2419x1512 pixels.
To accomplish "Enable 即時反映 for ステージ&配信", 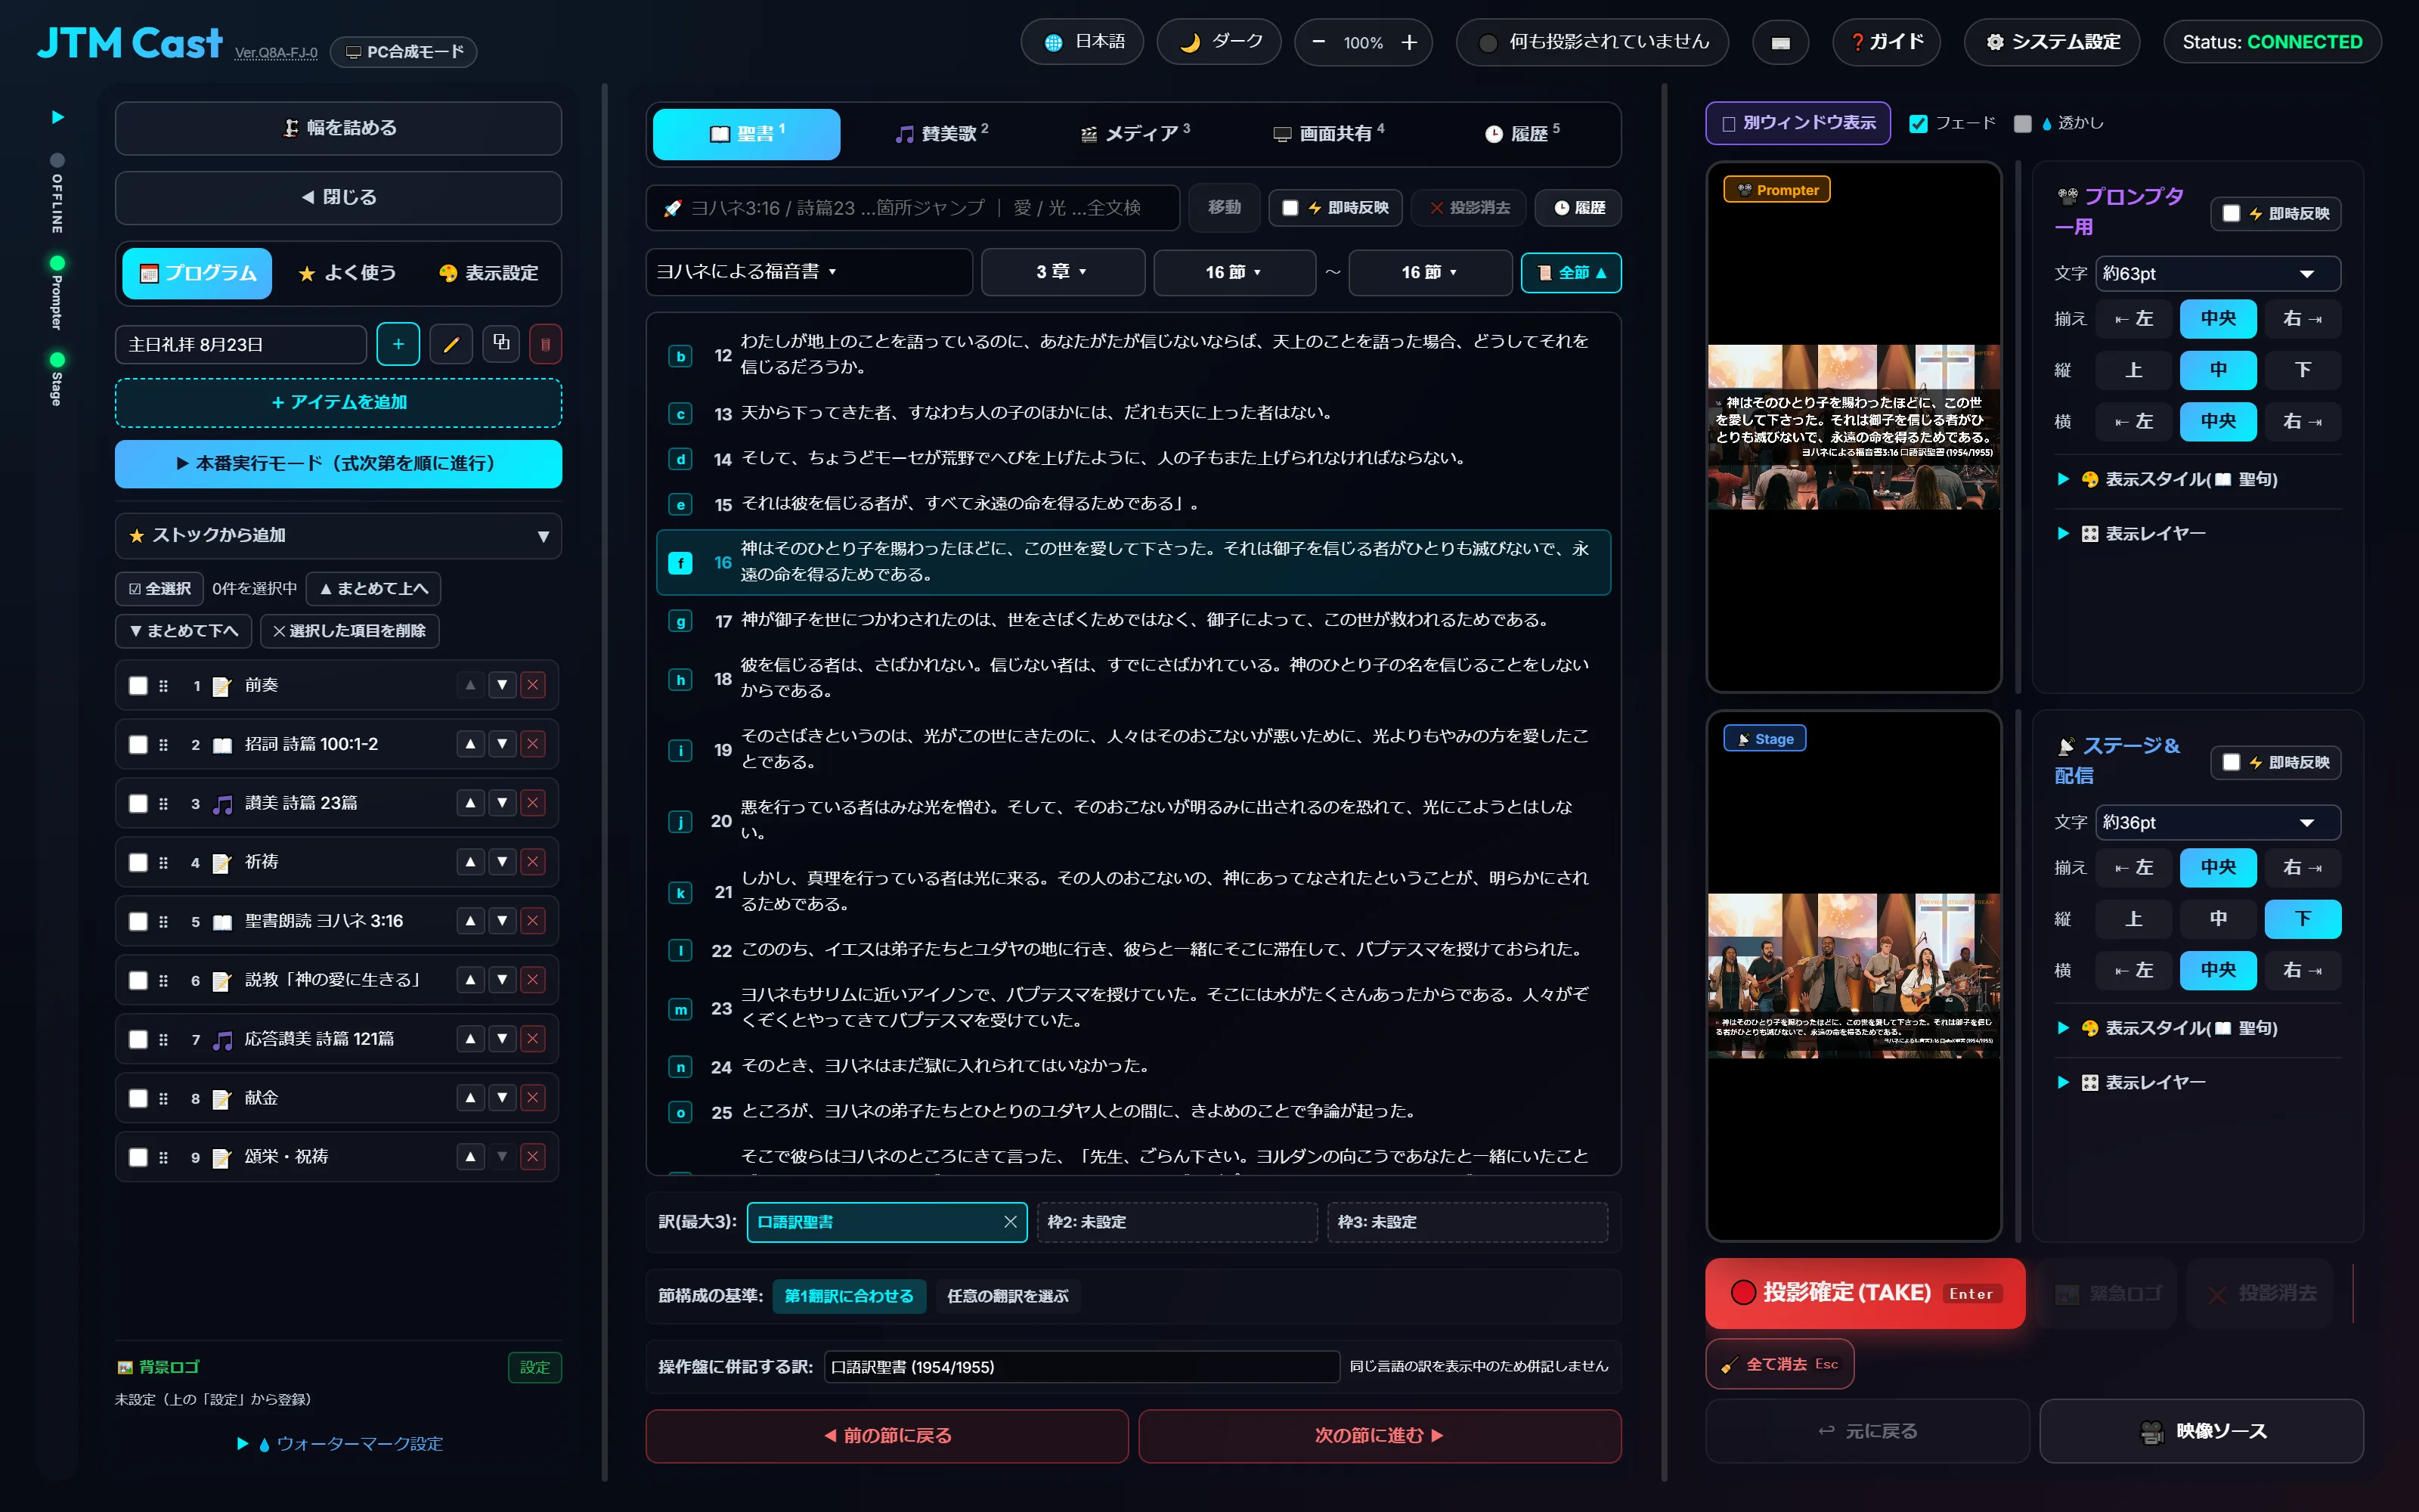I will (x=2231, y=762).
